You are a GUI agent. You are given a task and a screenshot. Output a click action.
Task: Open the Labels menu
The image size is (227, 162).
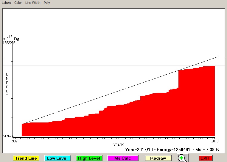(6, 3)
